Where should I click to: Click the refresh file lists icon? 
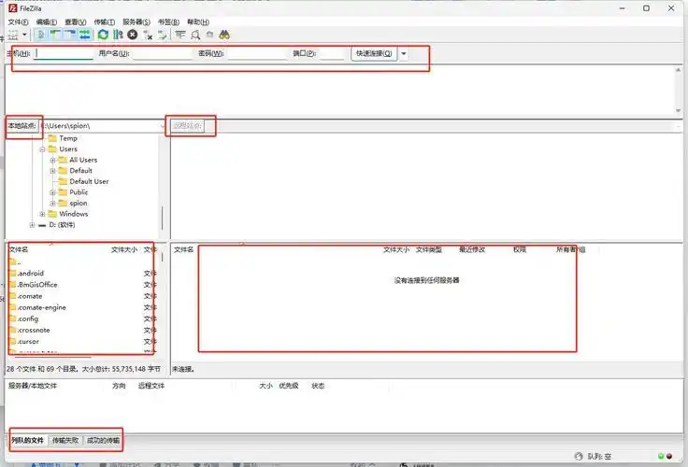click(103, 35)
